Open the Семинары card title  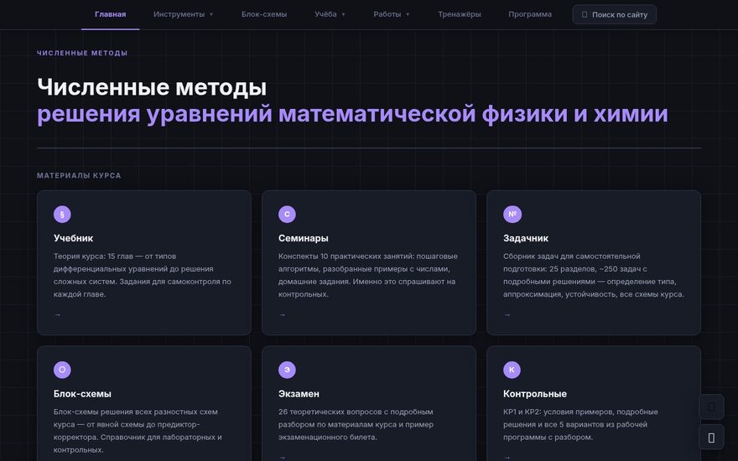pos(303,238)
